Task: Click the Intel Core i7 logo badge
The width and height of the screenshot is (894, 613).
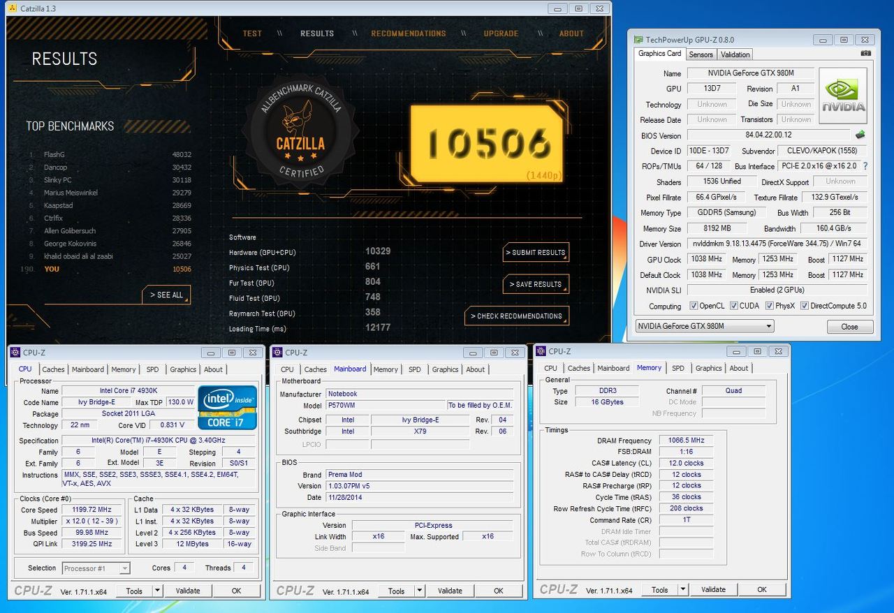Action: pyautogui.click(x=227, y=407)
